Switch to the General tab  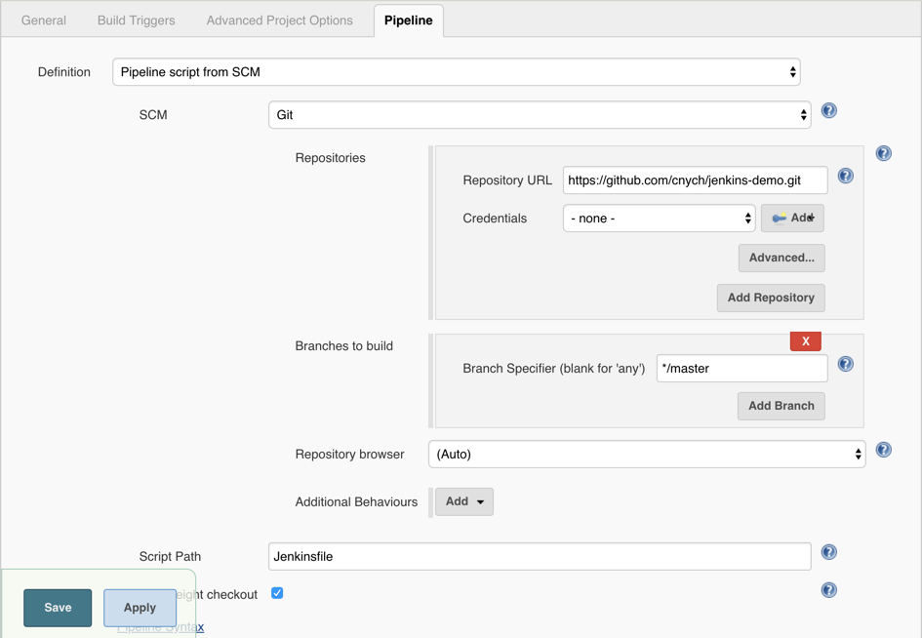coord(44,20)
